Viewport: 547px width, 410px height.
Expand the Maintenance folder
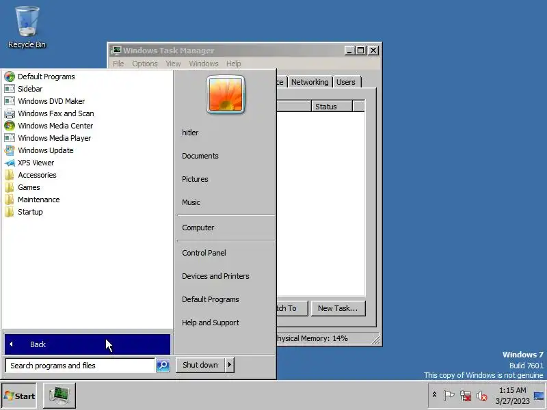click(x=38, y=200)
